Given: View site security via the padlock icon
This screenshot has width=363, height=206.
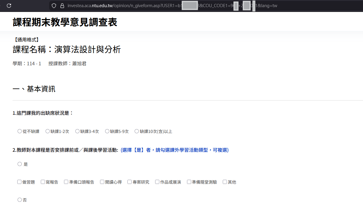Looking at the screenshot, I should click(x=62, y=5).
